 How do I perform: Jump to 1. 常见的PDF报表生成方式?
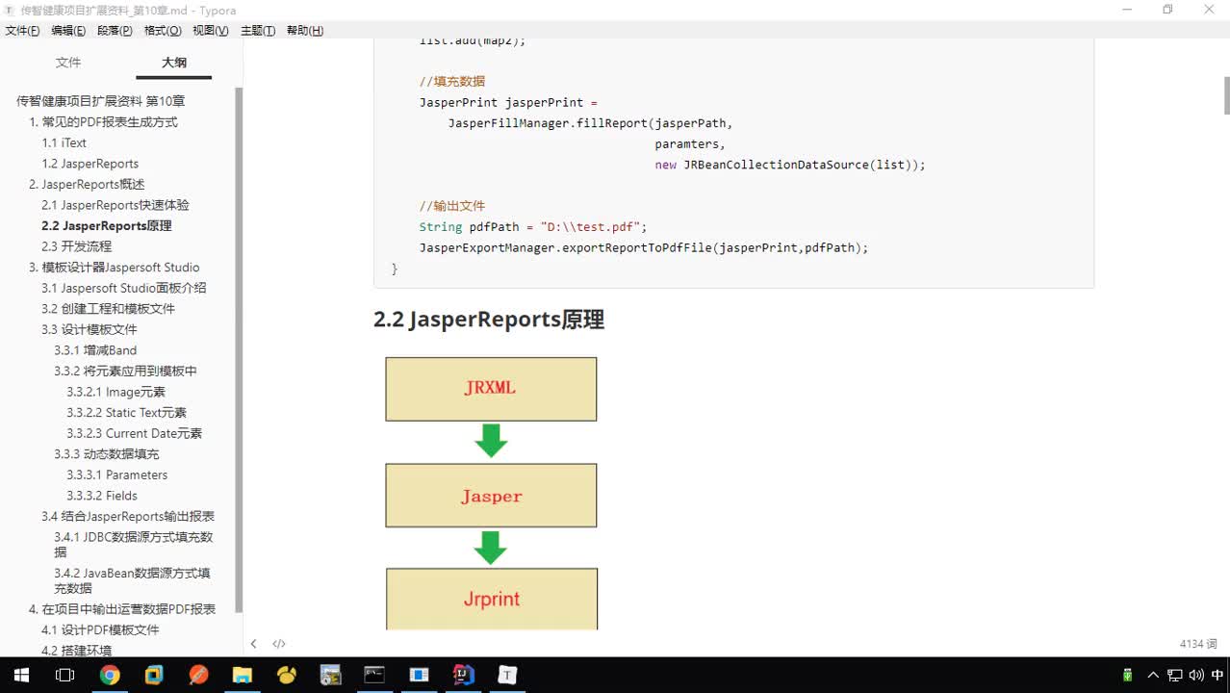[103, 122]
